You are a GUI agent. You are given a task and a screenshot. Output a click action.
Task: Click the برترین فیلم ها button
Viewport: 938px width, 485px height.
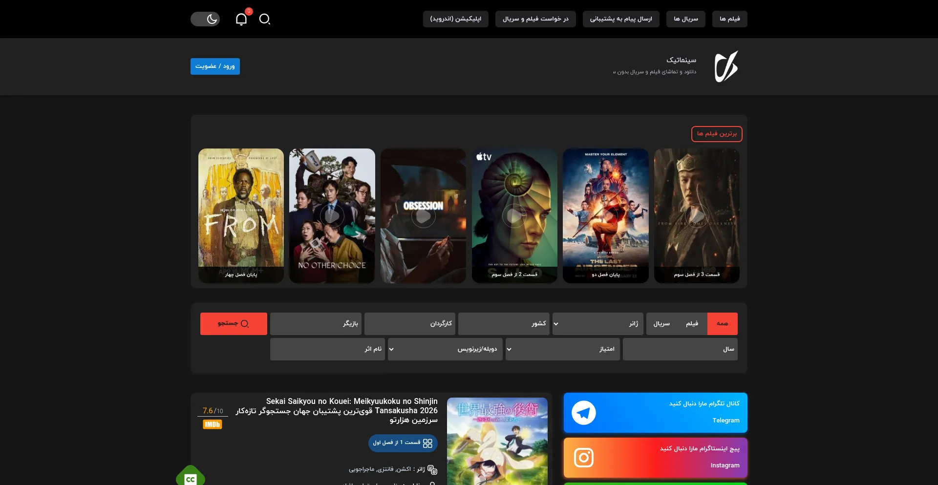[x=717, y=134]
